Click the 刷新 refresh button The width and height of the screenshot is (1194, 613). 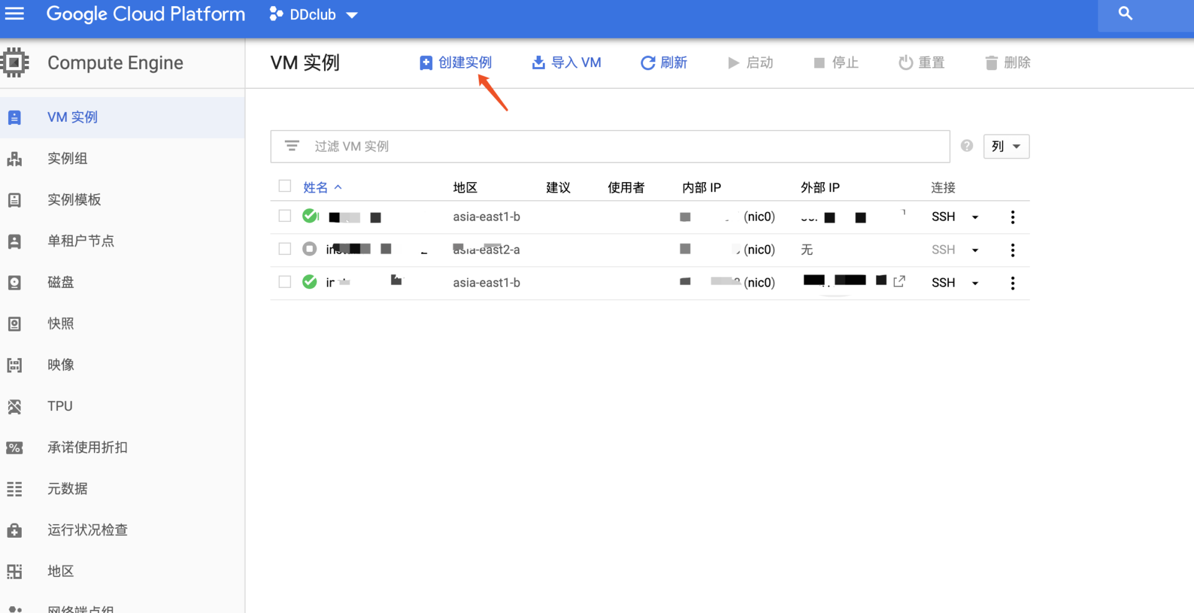pyautogui.click(x=664, y=63)
